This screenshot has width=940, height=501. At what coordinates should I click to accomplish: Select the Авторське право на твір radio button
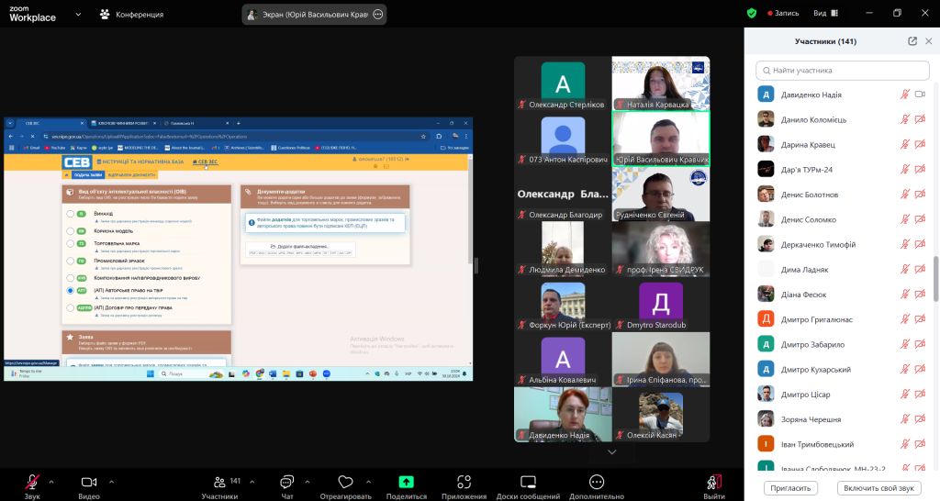71,291
